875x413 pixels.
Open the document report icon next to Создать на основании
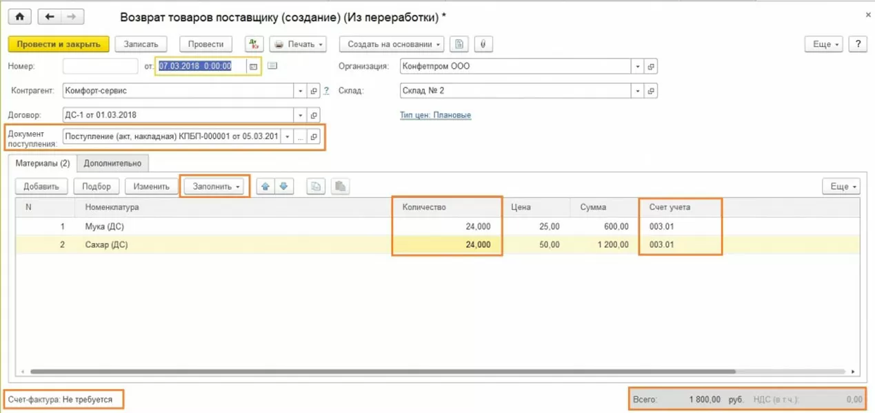click(x=459, y=44)
